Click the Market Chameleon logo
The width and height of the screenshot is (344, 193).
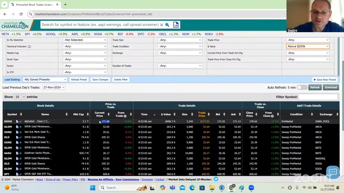[15, 25]
